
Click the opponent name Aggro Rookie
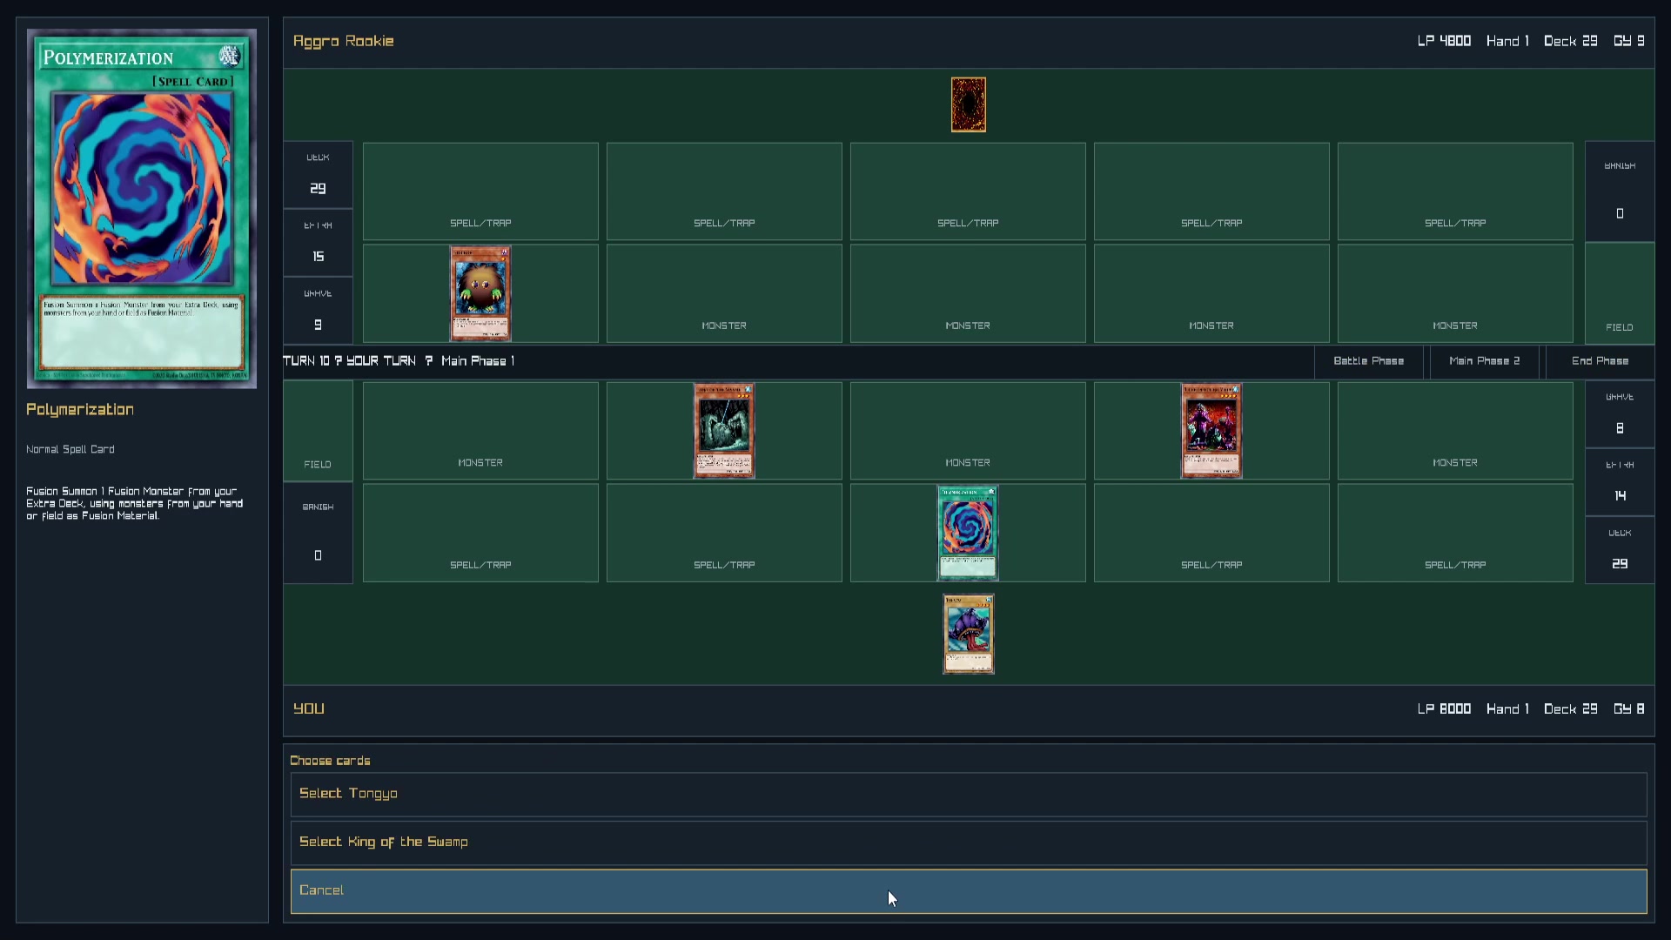tap(343, 41)
